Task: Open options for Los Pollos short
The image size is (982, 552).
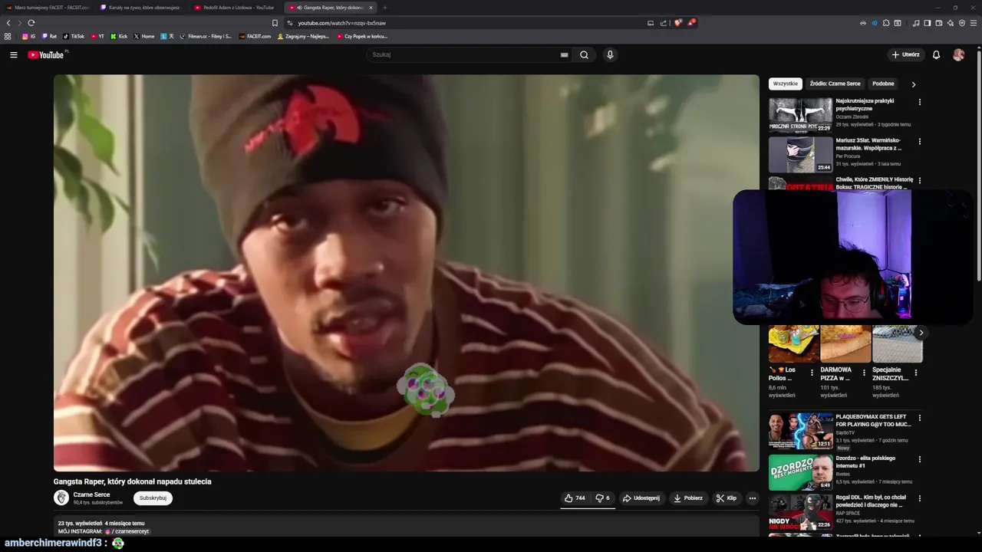Action: pyautogui.click(x=812, y=373)
